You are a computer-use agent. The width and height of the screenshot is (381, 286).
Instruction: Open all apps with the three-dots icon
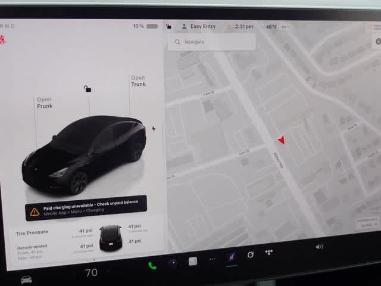tap(212, 259)
